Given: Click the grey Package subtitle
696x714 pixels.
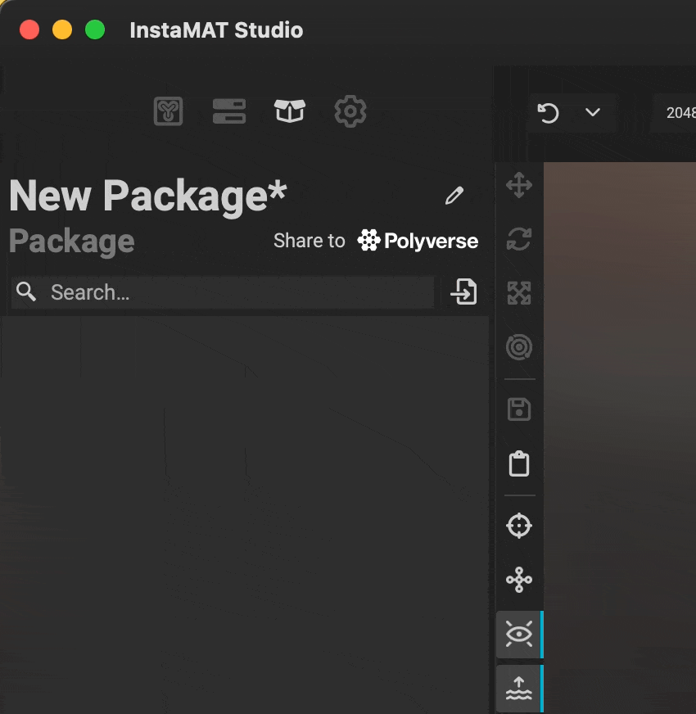Looking at the screenshot, I should [72, 242].
